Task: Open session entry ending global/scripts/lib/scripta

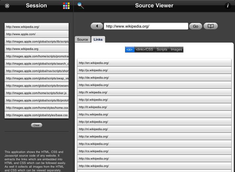Action: (37, 41)
